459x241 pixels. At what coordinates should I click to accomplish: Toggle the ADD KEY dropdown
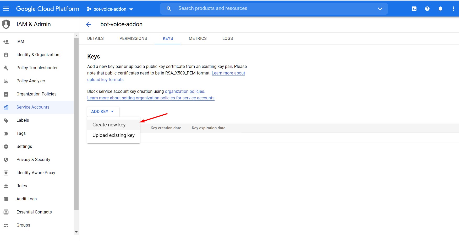(103, 111)
